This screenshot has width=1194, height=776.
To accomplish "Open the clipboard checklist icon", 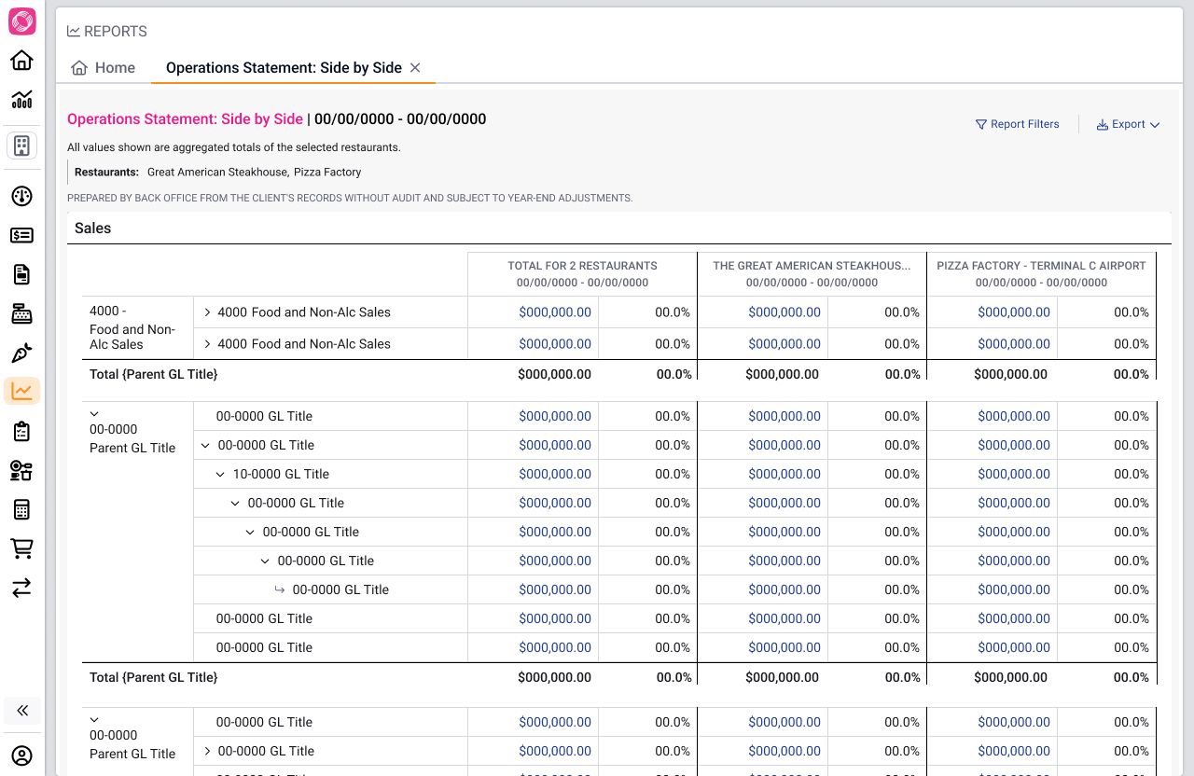I will (21, 431).
